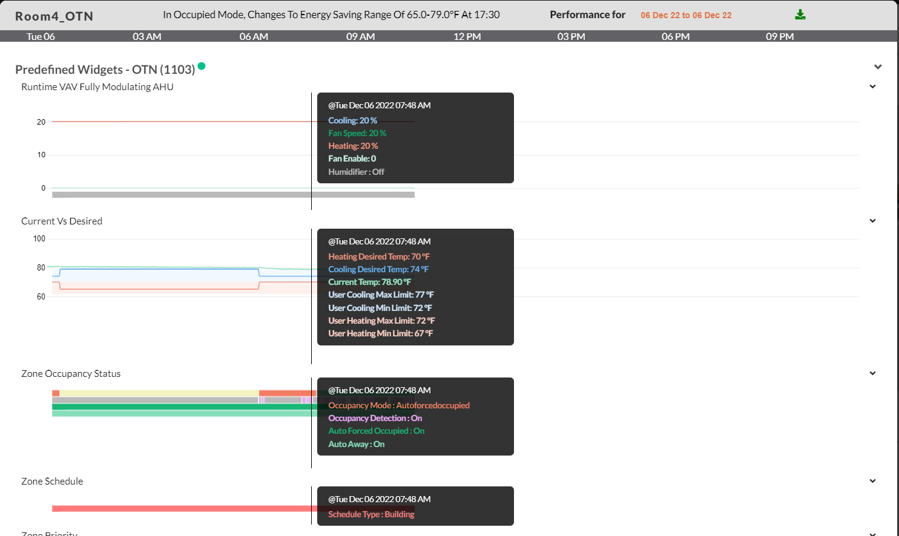
Task: Click the gray humidifier status bar
Action: point(182,195)
